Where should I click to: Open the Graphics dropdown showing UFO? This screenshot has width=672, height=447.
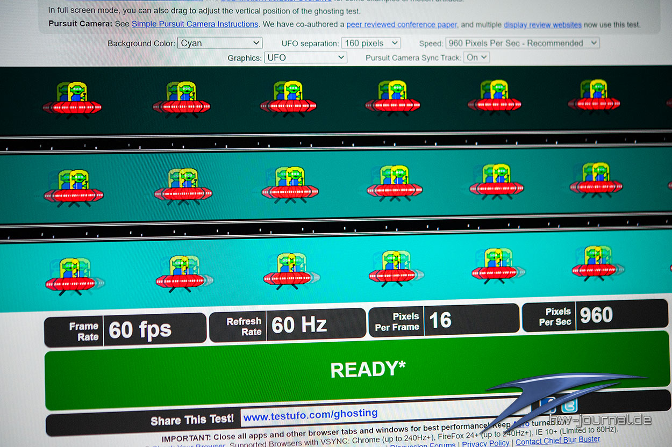click(305, 57)
